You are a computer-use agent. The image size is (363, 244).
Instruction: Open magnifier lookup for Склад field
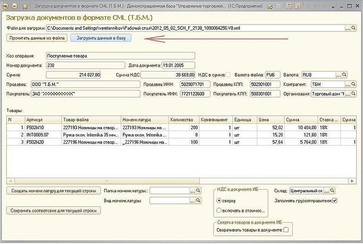point(332,190)
